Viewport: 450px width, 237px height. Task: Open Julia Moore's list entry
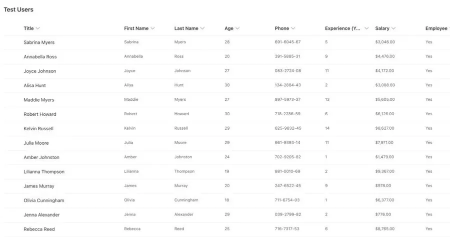click(36, 143)
